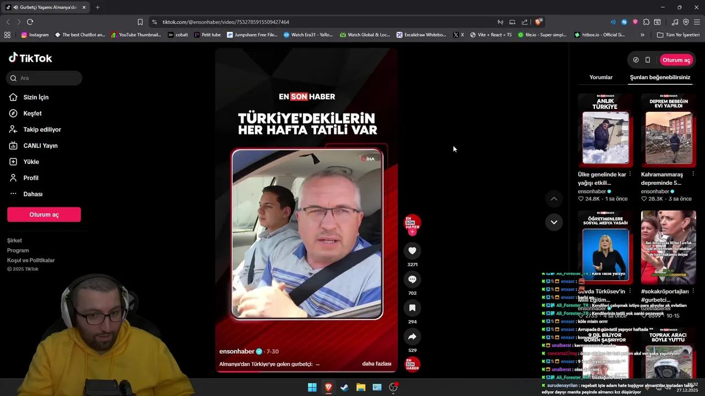Image resolution: width=705 pixels, height=396 pixels.
Task: Open the Koşul ve Politikalar footer link
Action: tap(31, 261)
